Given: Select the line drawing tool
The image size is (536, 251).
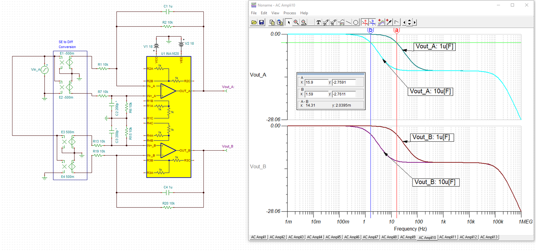Looking at the screenshot, I should point(348,22).
